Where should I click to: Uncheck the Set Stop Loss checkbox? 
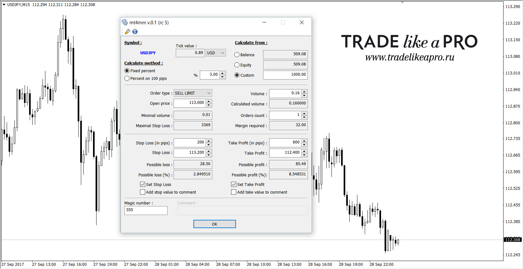click(x=143, y=185)
